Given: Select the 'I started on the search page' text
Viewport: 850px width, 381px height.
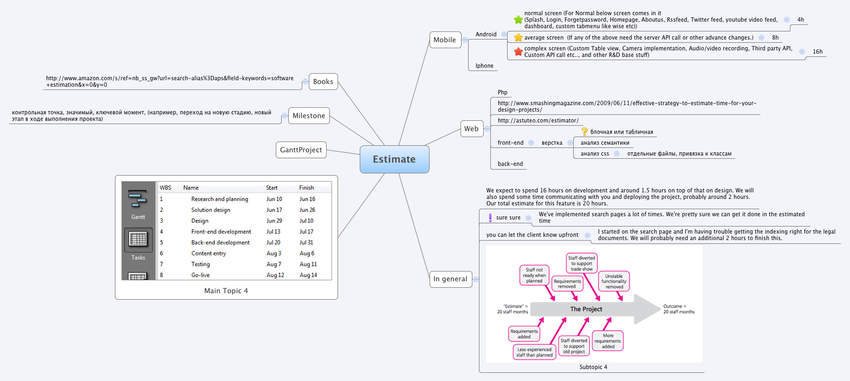Looking at the screenshot, I should (717, 235).
